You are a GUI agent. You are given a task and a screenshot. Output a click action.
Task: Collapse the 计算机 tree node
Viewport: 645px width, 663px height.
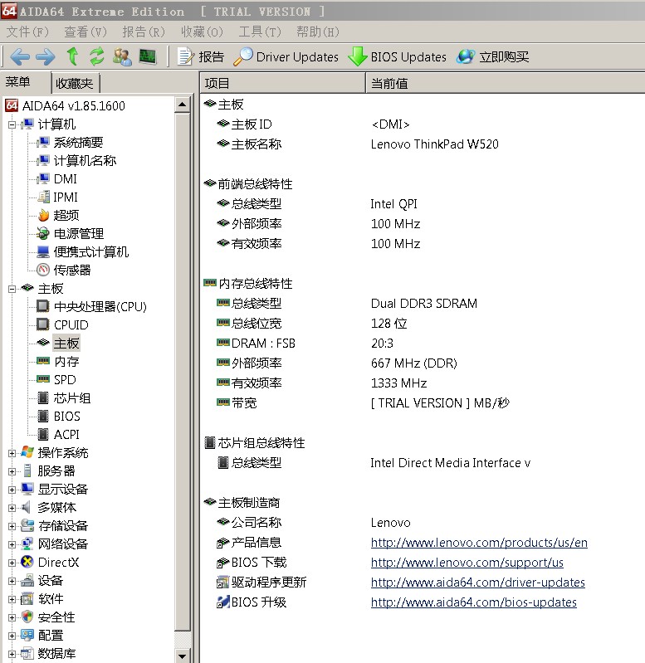coord(12,124)
